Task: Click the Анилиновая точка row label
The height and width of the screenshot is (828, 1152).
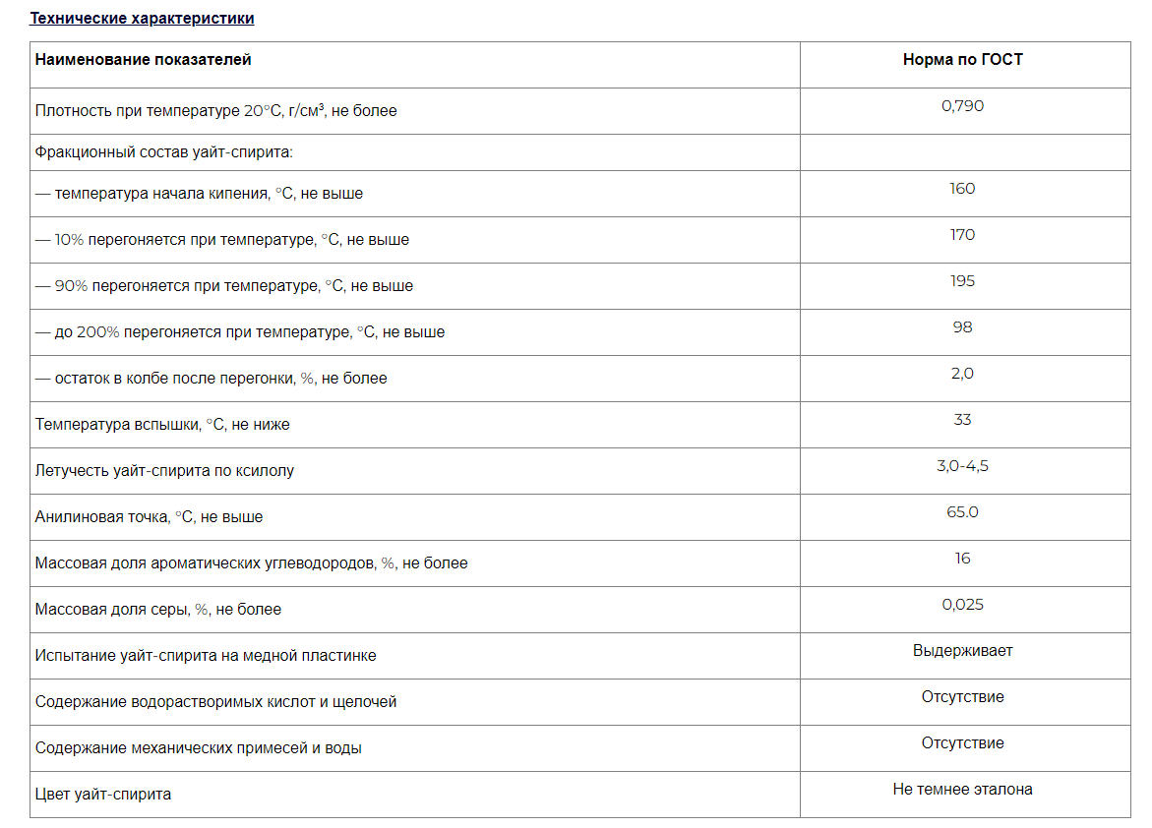Action: pyautogui.click(x=150, y=517)
